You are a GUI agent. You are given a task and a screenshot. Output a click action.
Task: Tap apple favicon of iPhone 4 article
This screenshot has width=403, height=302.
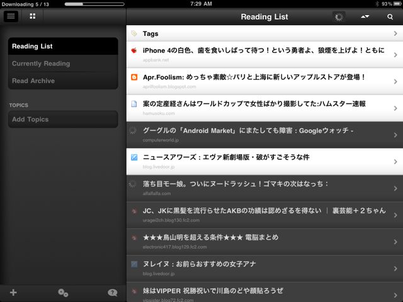[x=134, y=50]
